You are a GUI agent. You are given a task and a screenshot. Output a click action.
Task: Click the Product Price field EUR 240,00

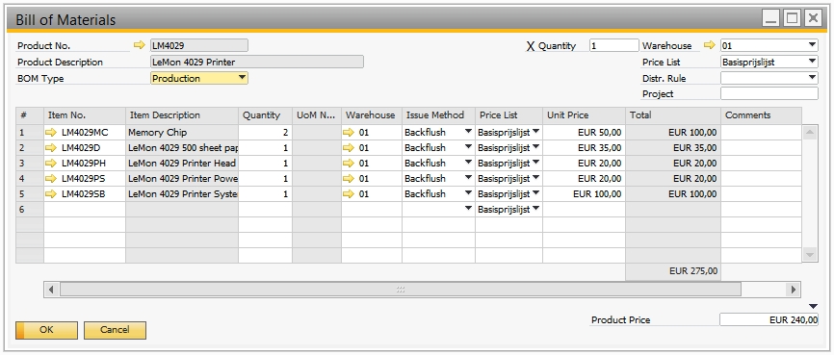pos(769,320)
